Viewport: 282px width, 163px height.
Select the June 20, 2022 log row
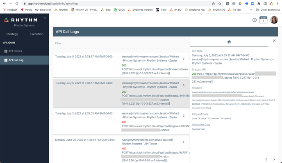(121, 149)
